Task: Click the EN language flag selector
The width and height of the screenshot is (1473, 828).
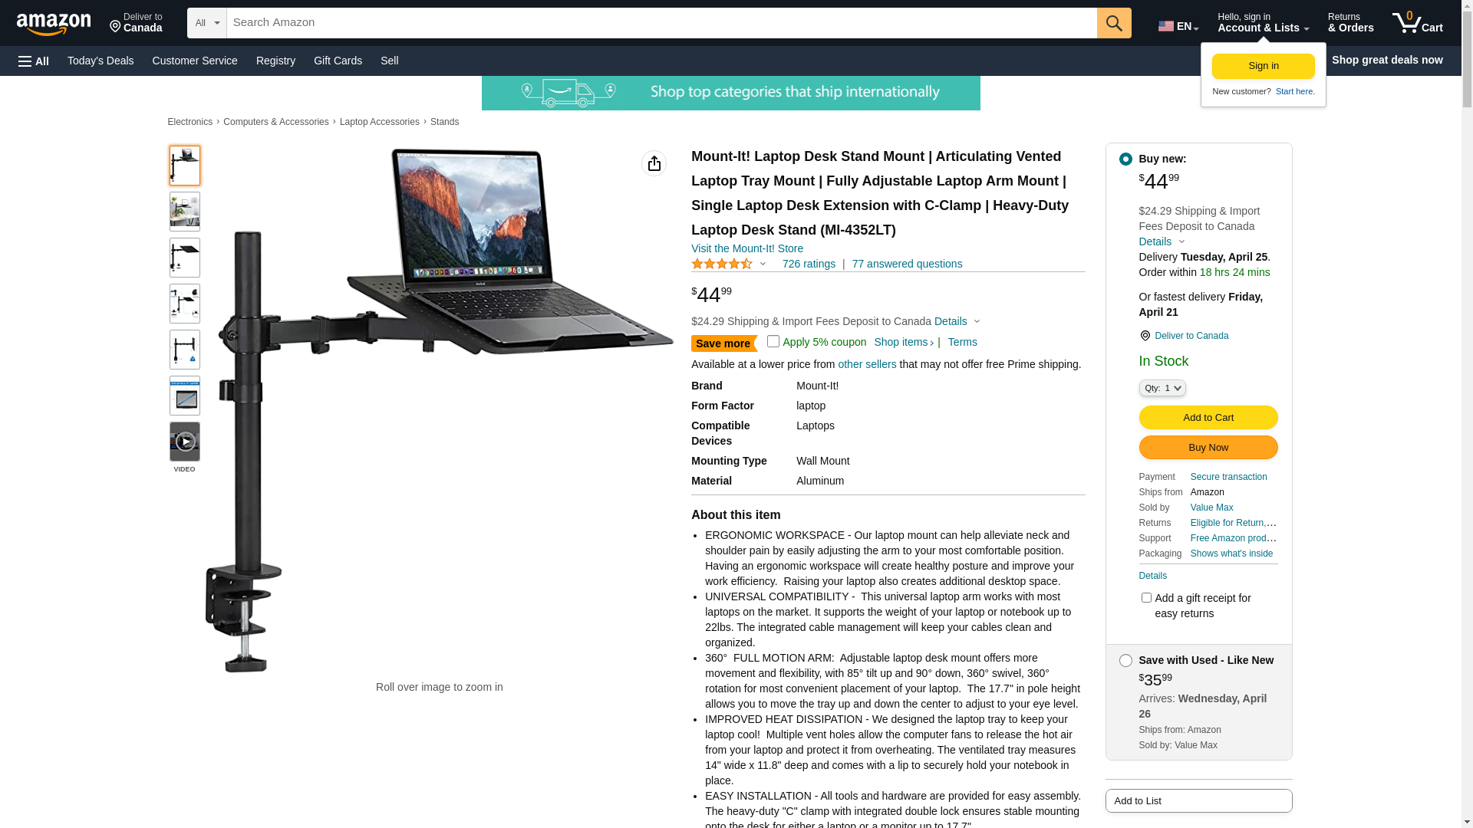Action: click(1178, 26)
